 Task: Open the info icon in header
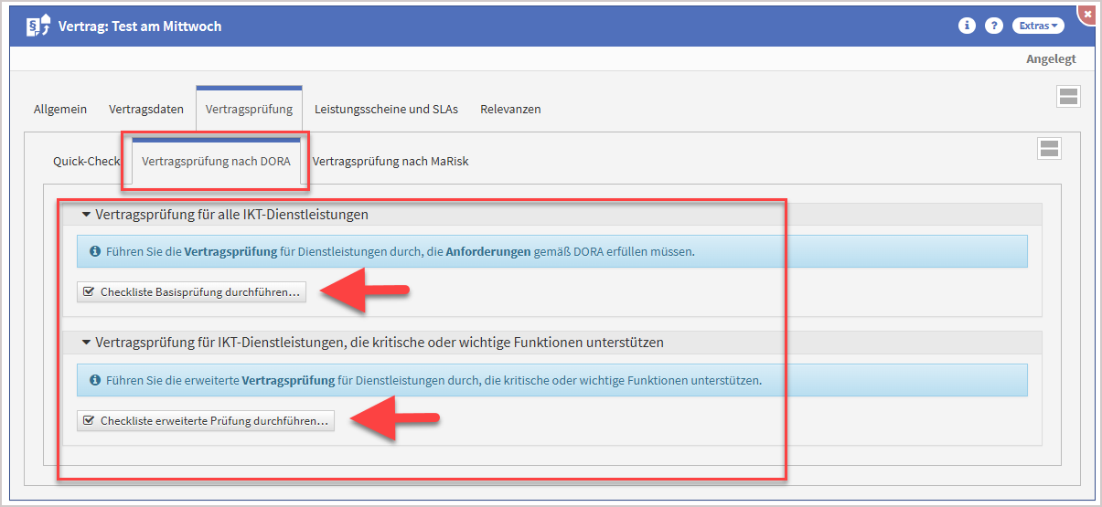(967, 26)
